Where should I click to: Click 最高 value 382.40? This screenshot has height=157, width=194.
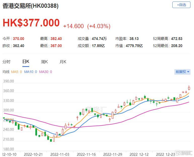pyautogui.click(x=56, y=39)
